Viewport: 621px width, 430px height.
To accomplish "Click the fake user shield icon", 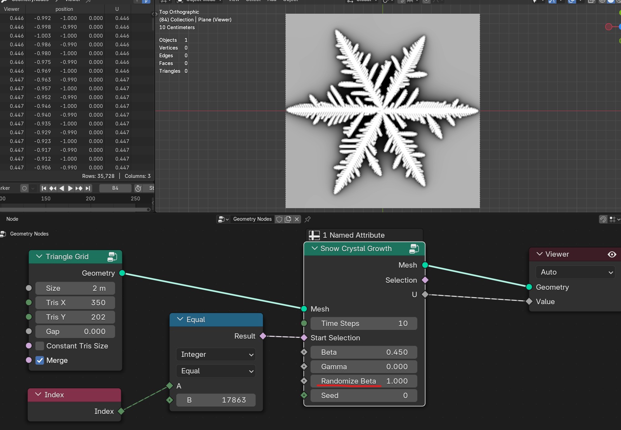I will coord(279,219).
